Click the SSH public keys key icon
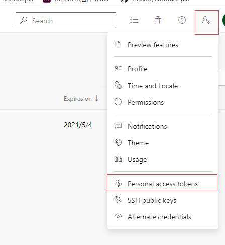The width and height of the screenshot is (225, 245). click(x=118, y=200)
